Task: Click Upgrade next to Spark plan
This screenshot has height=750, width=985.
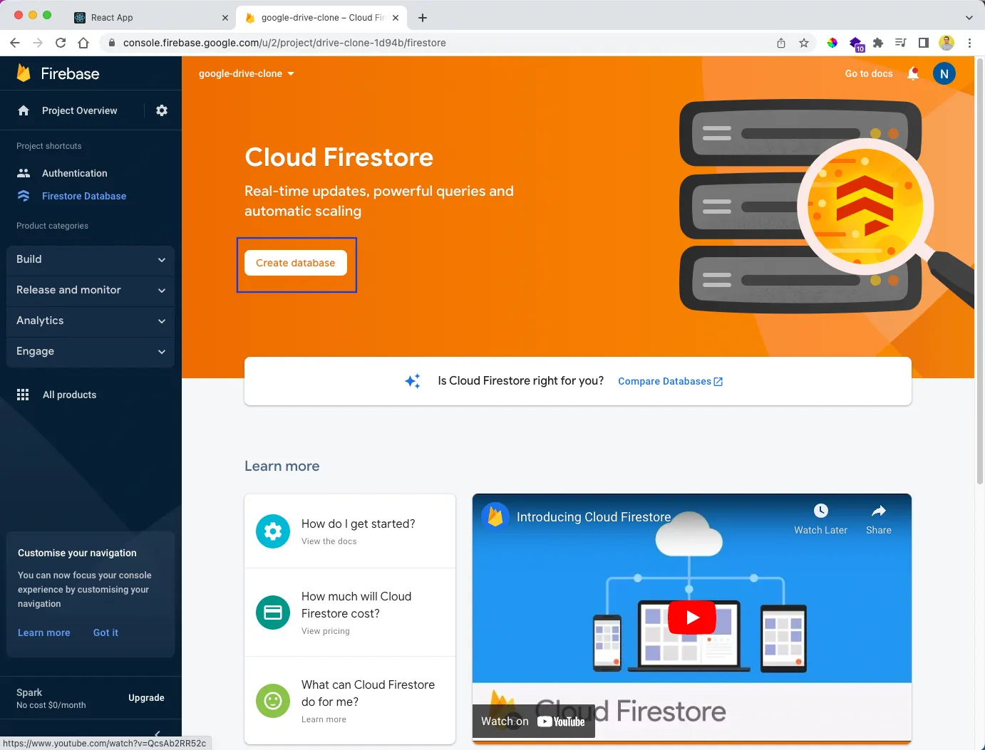Action: coord(146,698)
